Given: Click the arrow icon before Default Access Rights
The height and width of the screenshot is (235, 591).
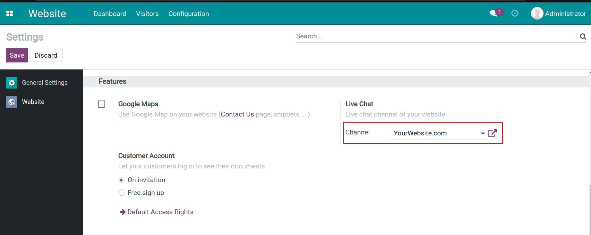Looking at the screenshot, I should 122,212.
